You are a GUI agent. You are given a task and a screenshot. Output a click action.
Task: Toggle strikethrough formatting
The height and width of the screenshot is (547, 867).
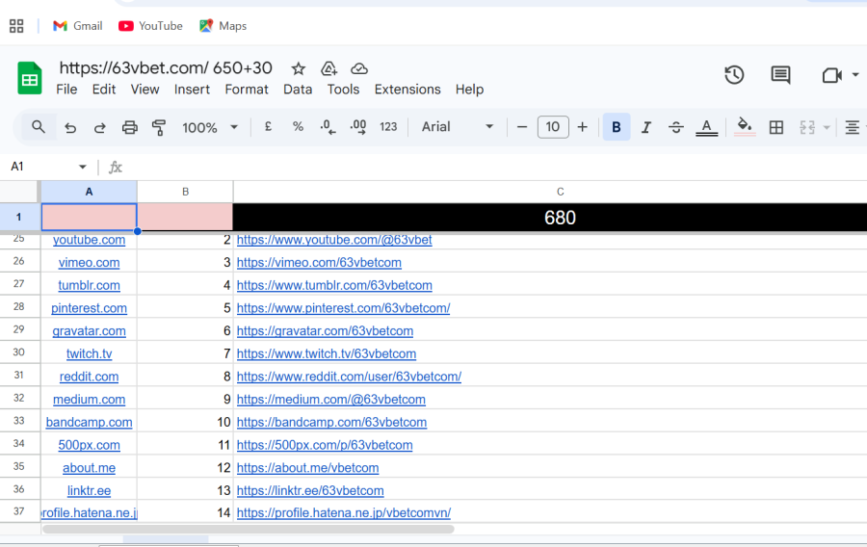tap(675, 128)
